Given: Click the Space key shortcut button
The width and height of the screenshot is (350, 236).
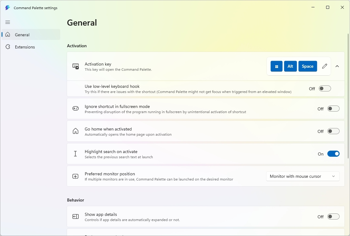Looking at the screenshot, I should [x=307, y=66].
